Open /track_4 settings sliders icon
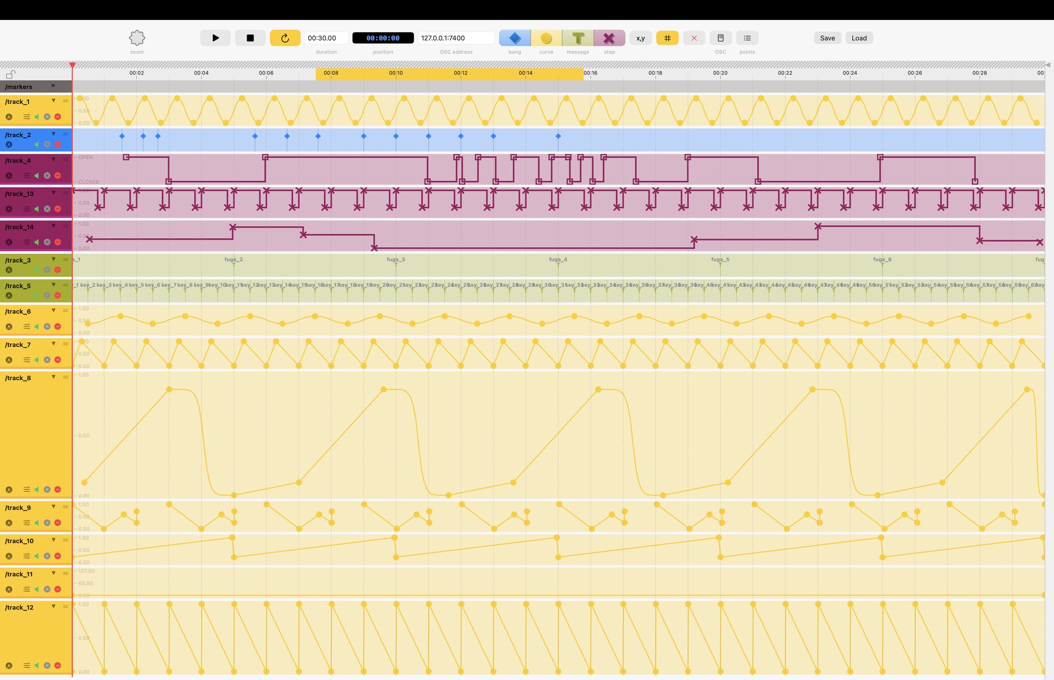This screenshot has width=1054, height=680. pos(26,176)
